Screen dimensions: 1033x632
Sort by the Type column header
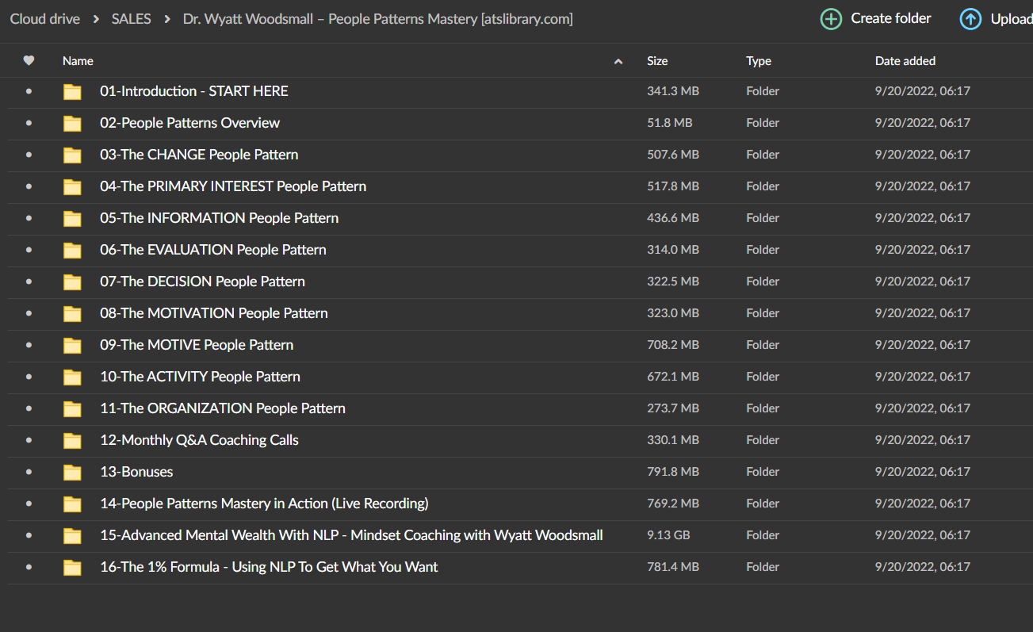pyautogui.click(x=759, y=61)
